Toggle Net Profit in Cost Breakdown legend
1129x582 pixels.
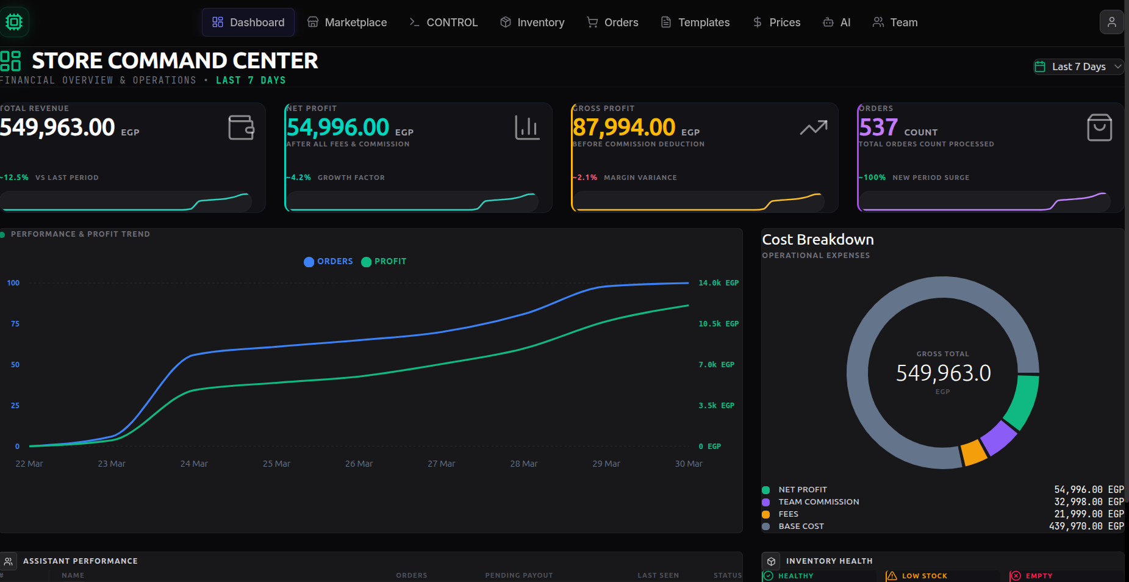pos(803,490)
